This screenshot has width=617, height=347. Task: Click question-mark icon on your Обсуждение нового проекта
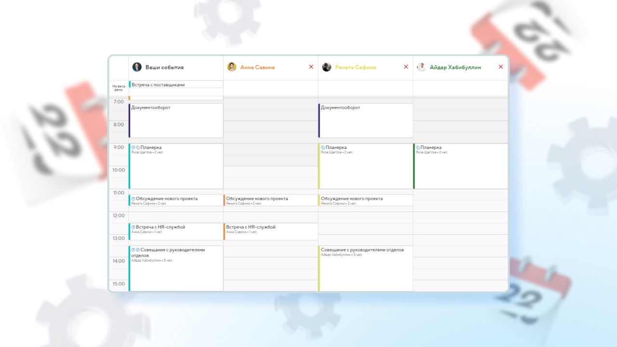point(134,199)
